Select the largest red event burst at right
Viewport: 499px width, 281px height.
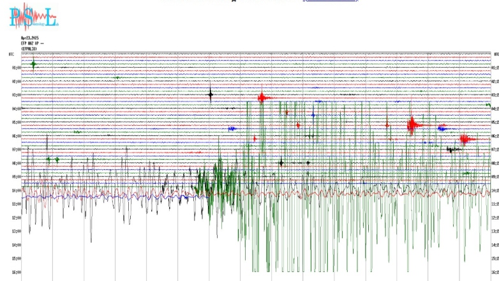coord(413,125)
